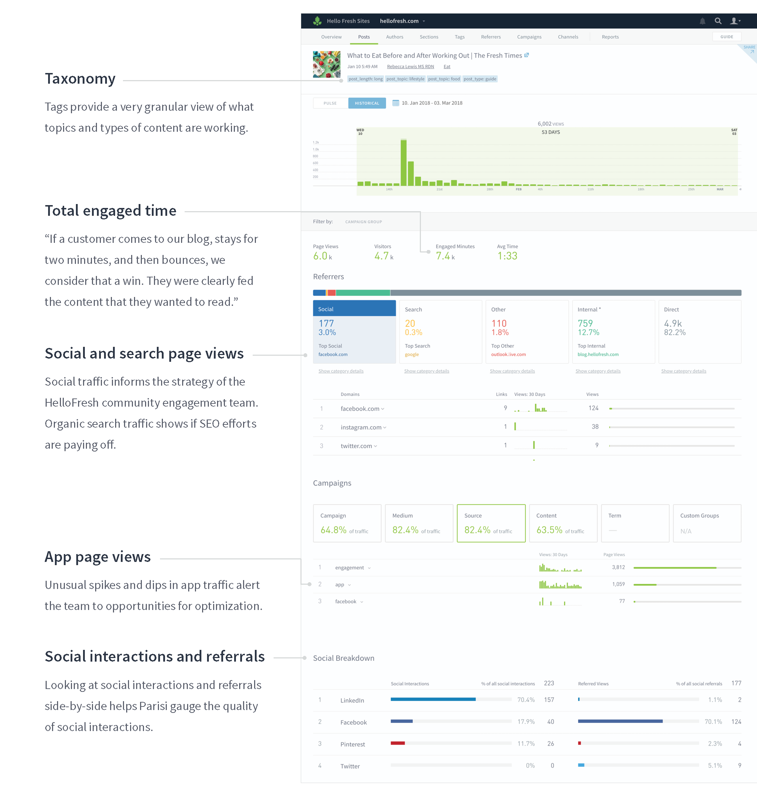Open blog.hellofresh.com top internal link
The height and width of the screenshot is (798, 757).
coord(598,355)
